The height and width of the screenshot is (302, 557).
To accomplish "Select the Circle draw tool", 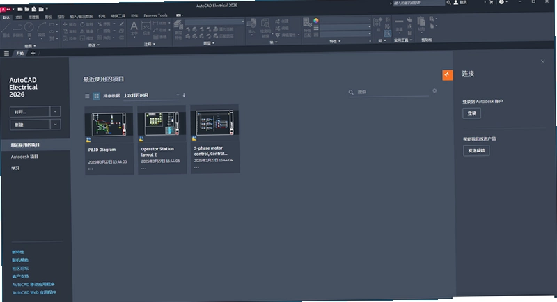I will 29,29.
